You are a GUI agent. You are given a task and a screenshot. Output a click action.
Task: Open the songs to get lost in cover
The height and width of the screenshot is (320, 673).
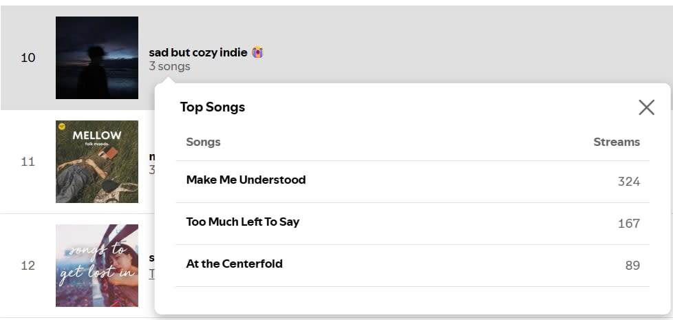tap(97, 266)
